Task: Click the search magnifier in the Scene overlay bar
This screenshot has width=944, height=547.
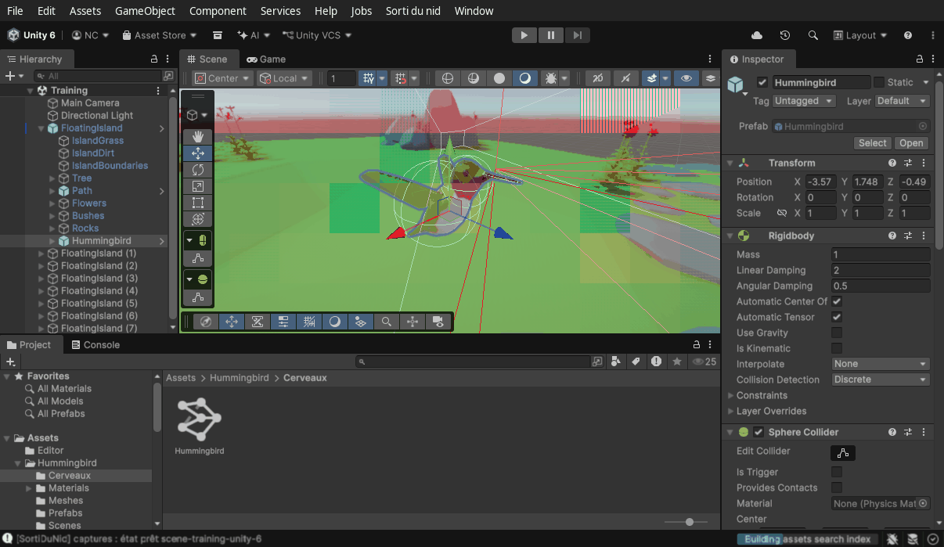Action: [x=387, y=322]
